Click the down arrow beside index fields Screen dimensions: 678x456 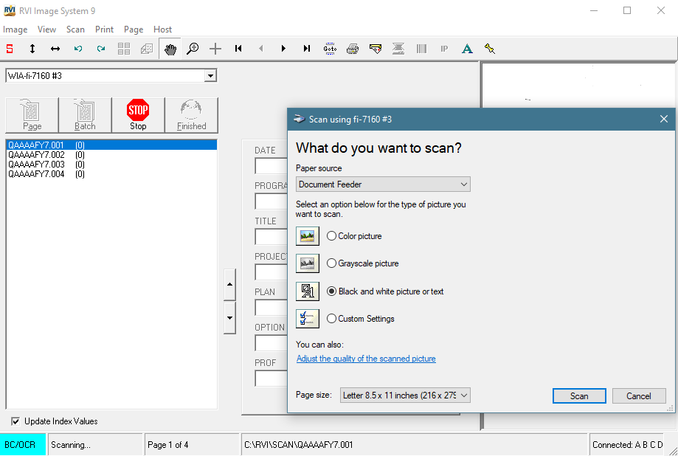(x=229, y=318)
